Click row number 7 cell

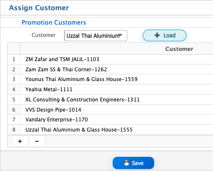click(x=14, y=120)
